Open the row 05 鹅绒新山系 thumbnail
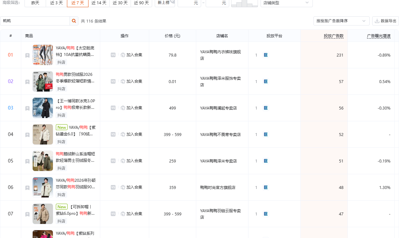 click(x=43, y=161)
